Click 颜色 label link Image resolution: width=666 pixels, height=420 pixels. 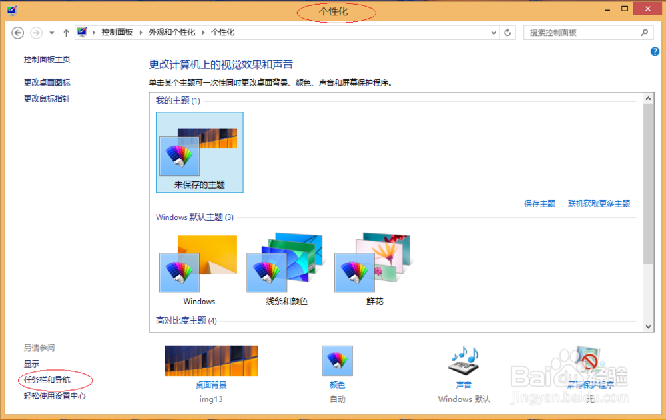click(x=337, y=385)
